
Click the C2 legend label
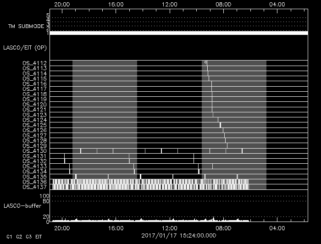coord(19,237)
